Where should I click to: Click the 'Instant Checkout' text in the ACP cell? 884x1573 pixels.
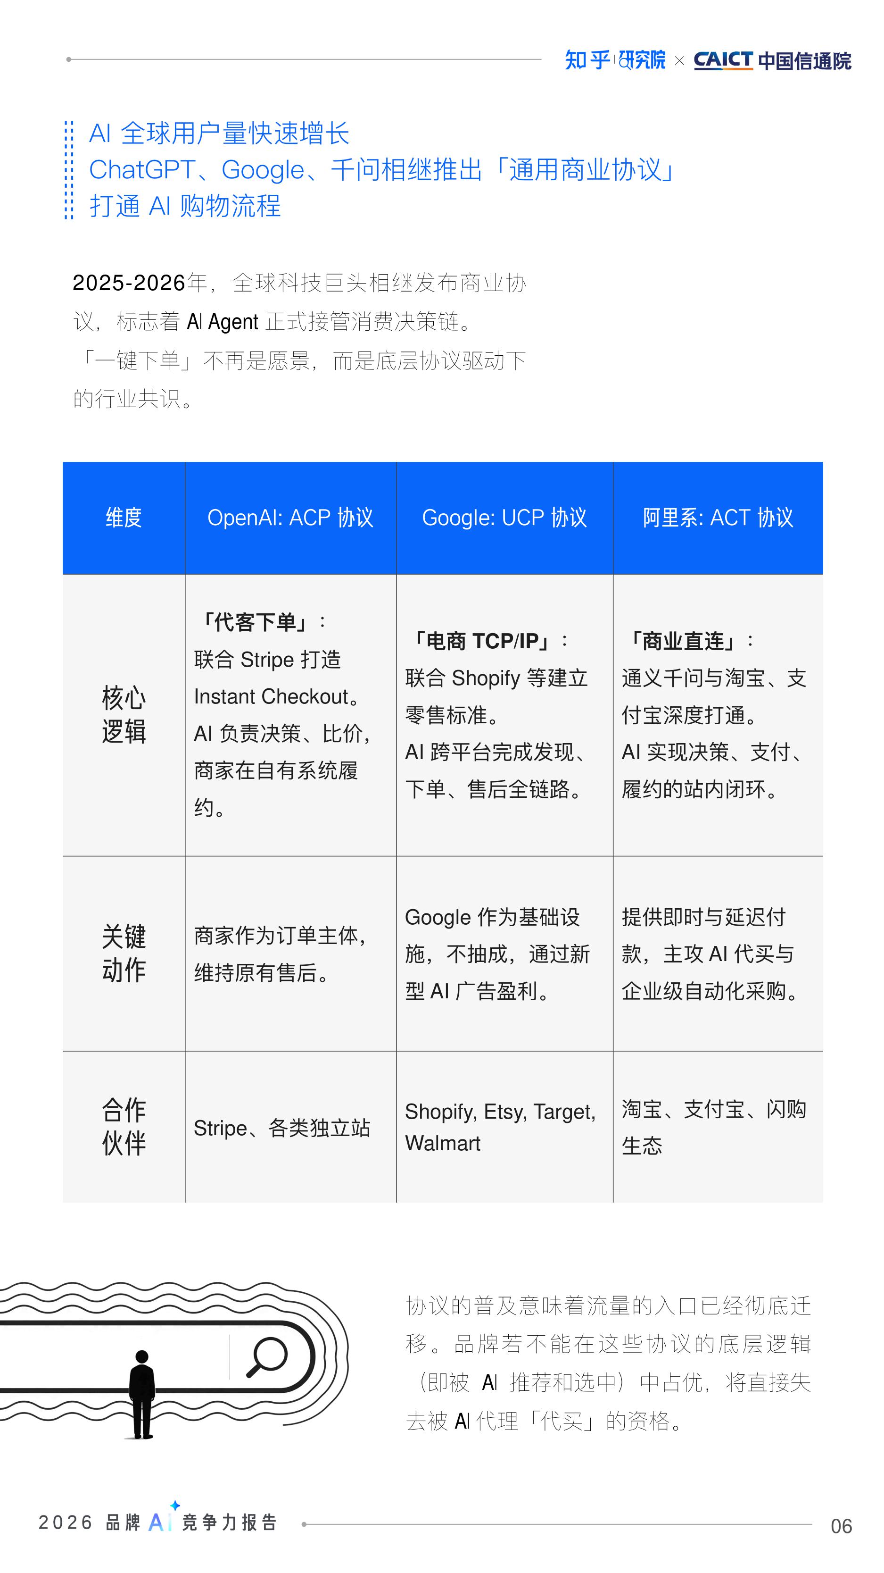tap(271, 697)
